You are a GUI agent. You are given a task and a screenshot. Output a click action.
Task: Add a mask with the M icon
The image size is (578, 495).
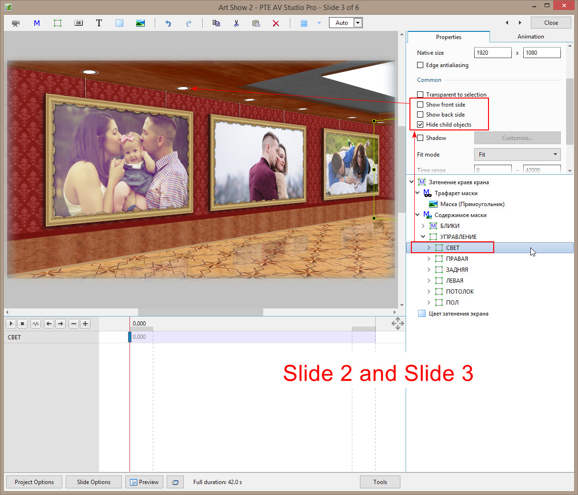tap(37, 23)
